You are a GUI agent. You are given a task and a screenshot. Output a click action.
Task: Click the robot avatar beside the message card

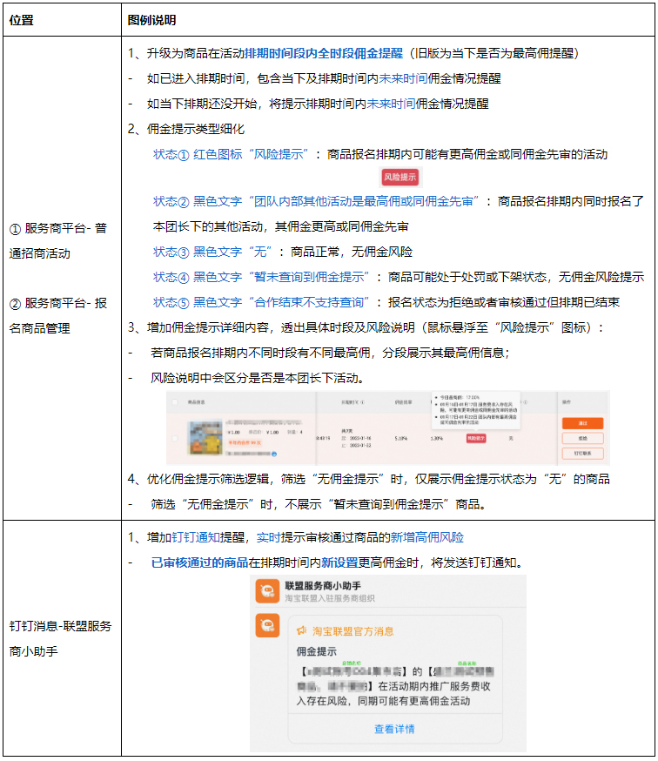(267, 625)
